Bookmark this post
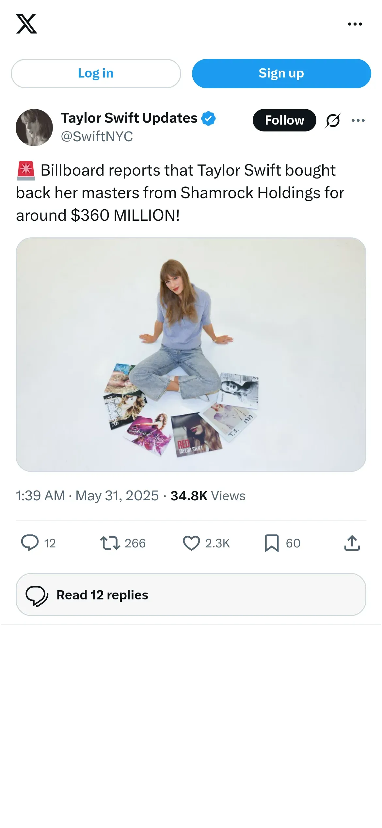The image size is (382, 828). [x=272, y=543]
